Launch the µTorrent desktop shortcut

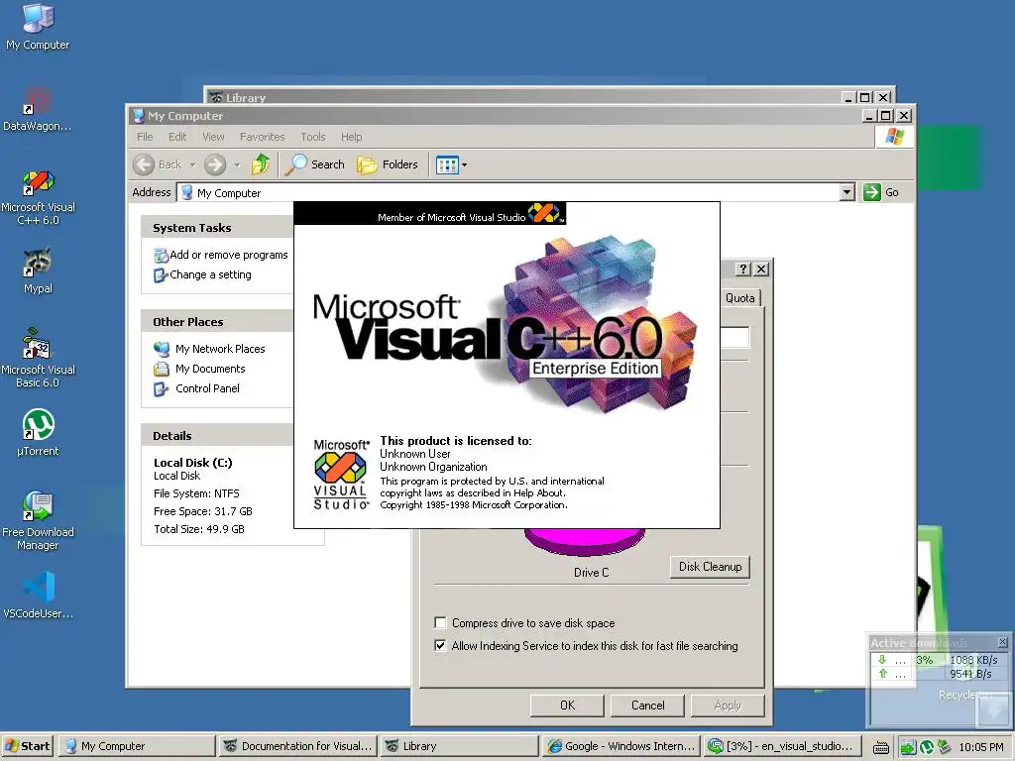click(x=38, y=432)
